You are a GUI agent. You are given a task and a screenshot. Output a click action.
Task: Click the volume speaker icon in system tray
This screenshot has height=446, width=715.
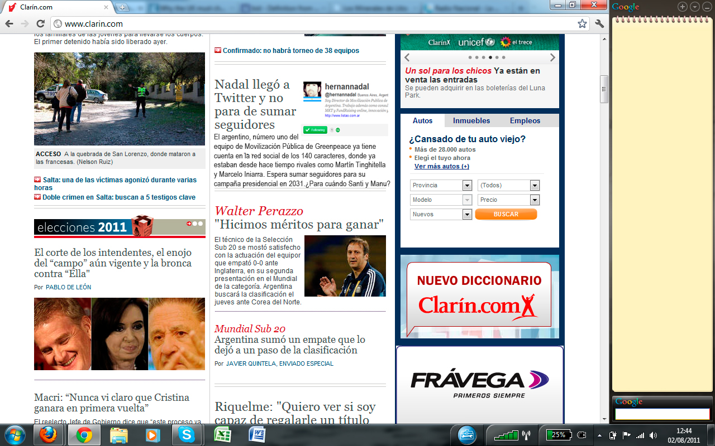[x=654, y=435]
